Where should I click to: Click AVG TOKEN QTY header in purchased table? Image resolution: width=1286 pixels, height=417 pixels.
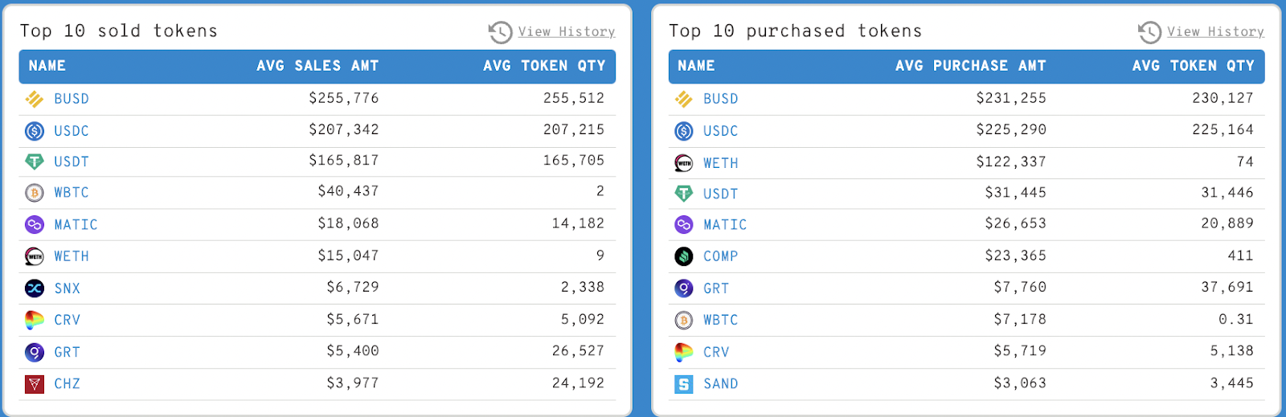click(x=1194, y=66)
